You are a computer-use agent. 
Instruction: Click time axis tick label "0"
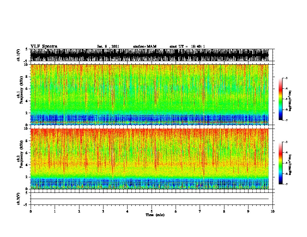click(x=31, y=211)
